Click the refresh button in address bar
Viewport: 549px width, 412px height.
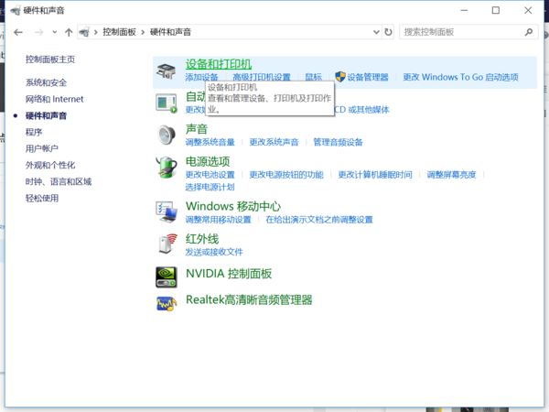pyautogui.click(x=388, y=32)
